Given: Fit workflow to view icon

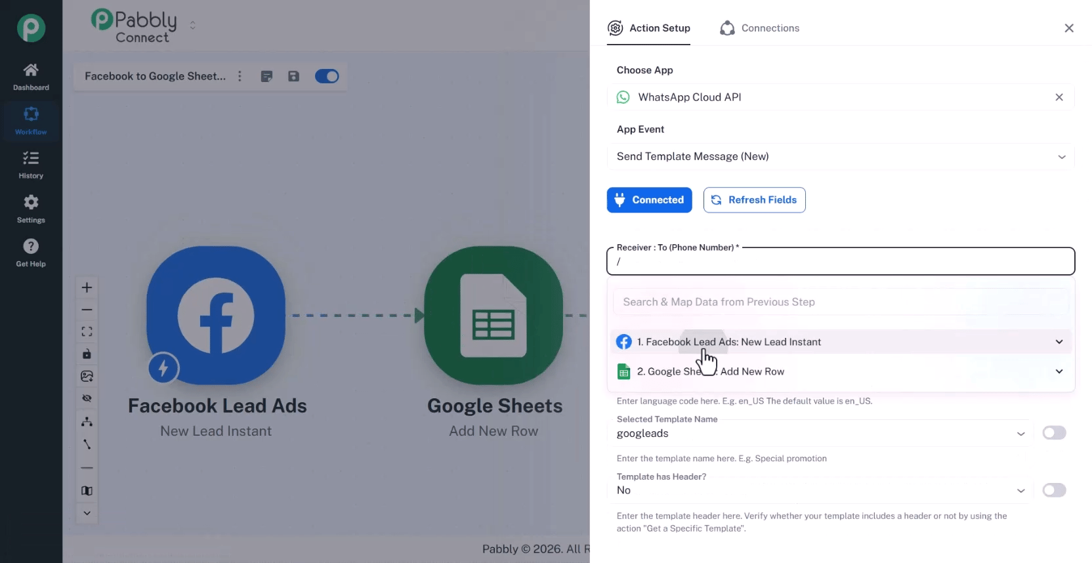Looking at the screenshot, I should (x=87, y=332).
